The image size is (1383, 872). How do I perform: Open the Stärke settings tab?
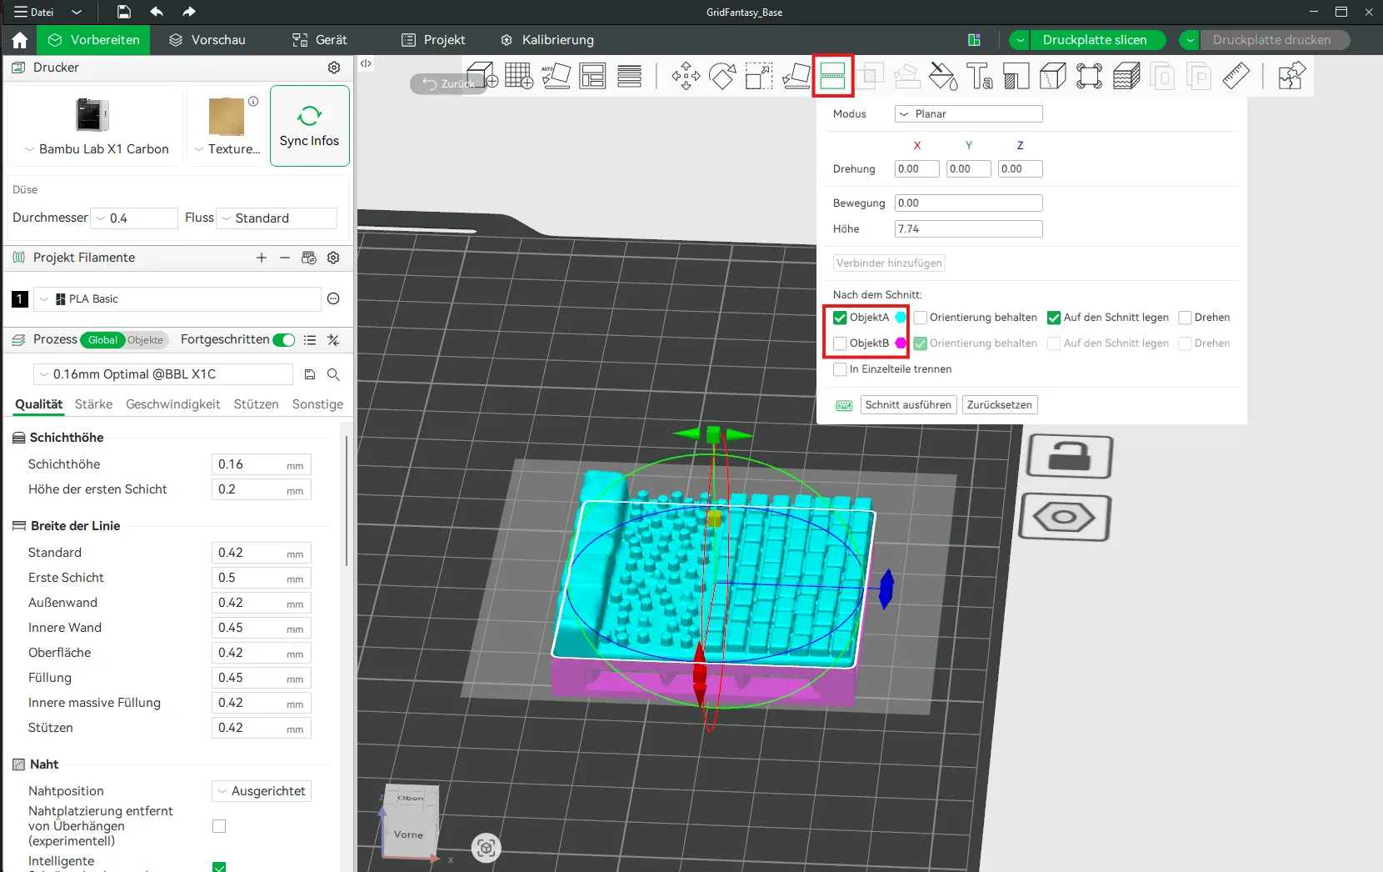93,404
